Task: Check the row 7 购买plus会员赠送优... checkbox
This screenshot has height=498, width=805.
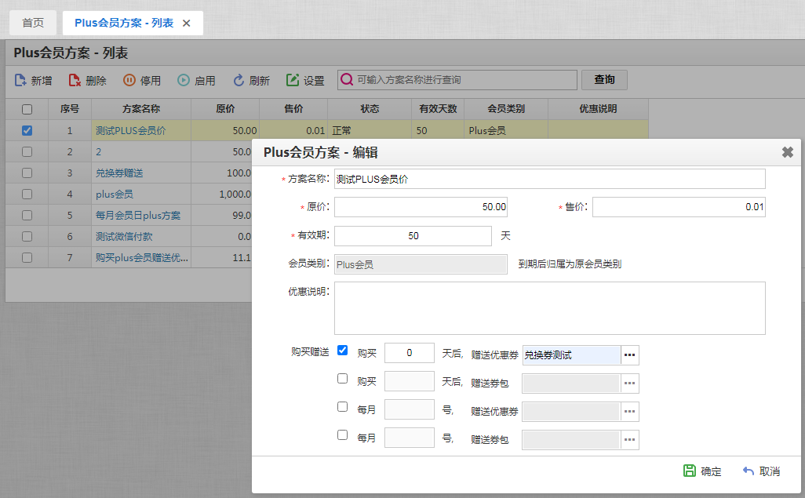Action: pos(27,257)
